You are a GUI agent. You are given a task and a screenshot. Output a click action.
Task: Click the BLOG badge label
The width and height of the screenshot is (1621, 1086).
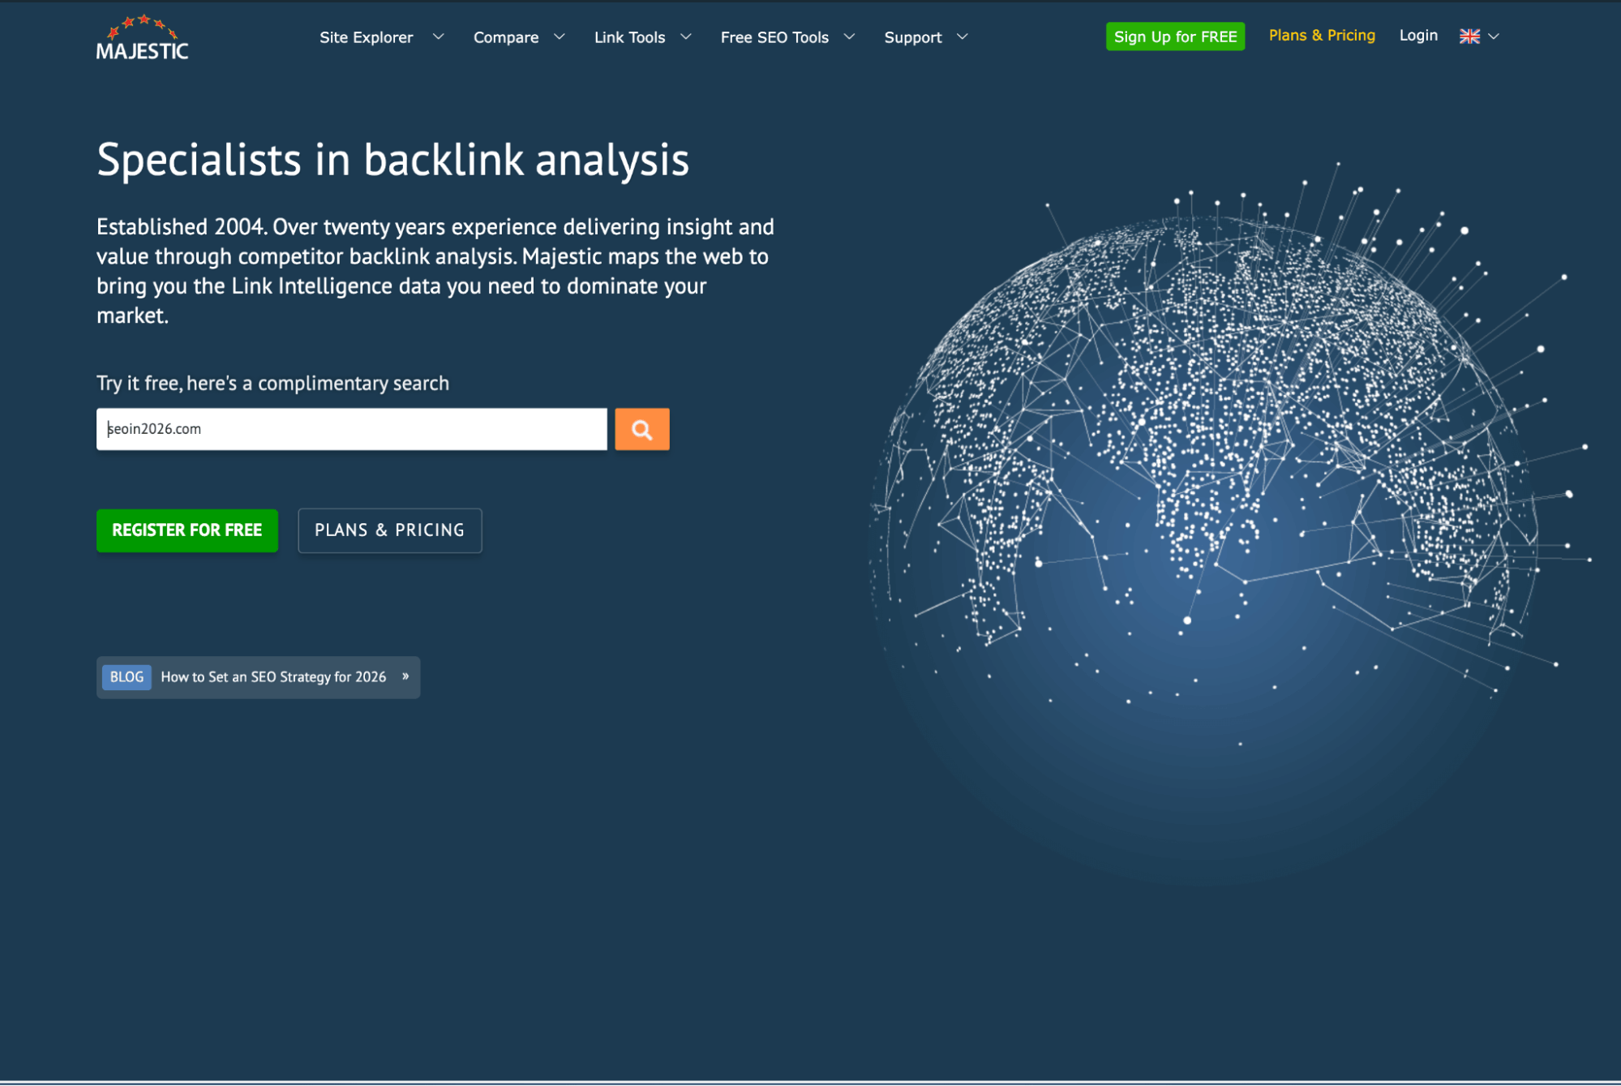127,677
